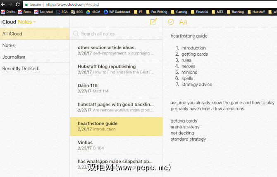Click the 'assume you already know the game' line
This screenshot has height=177, width=277.
(222, 103)
